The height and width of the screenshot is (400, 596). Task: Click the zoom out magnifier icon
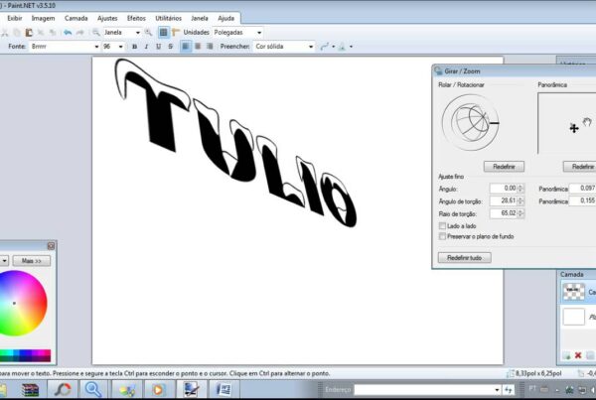95,32
